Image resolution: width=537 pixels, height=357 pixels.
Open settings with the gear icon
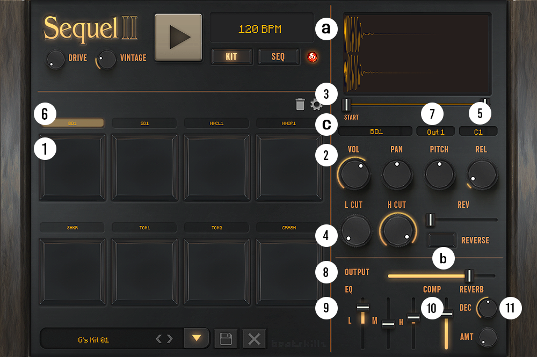(x=316, y=105)
